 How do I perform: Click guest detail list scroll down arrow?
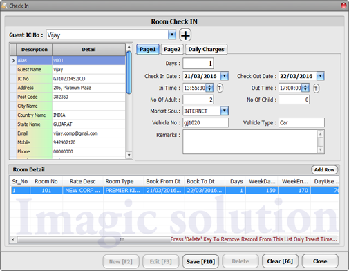(x=129, y=156)
